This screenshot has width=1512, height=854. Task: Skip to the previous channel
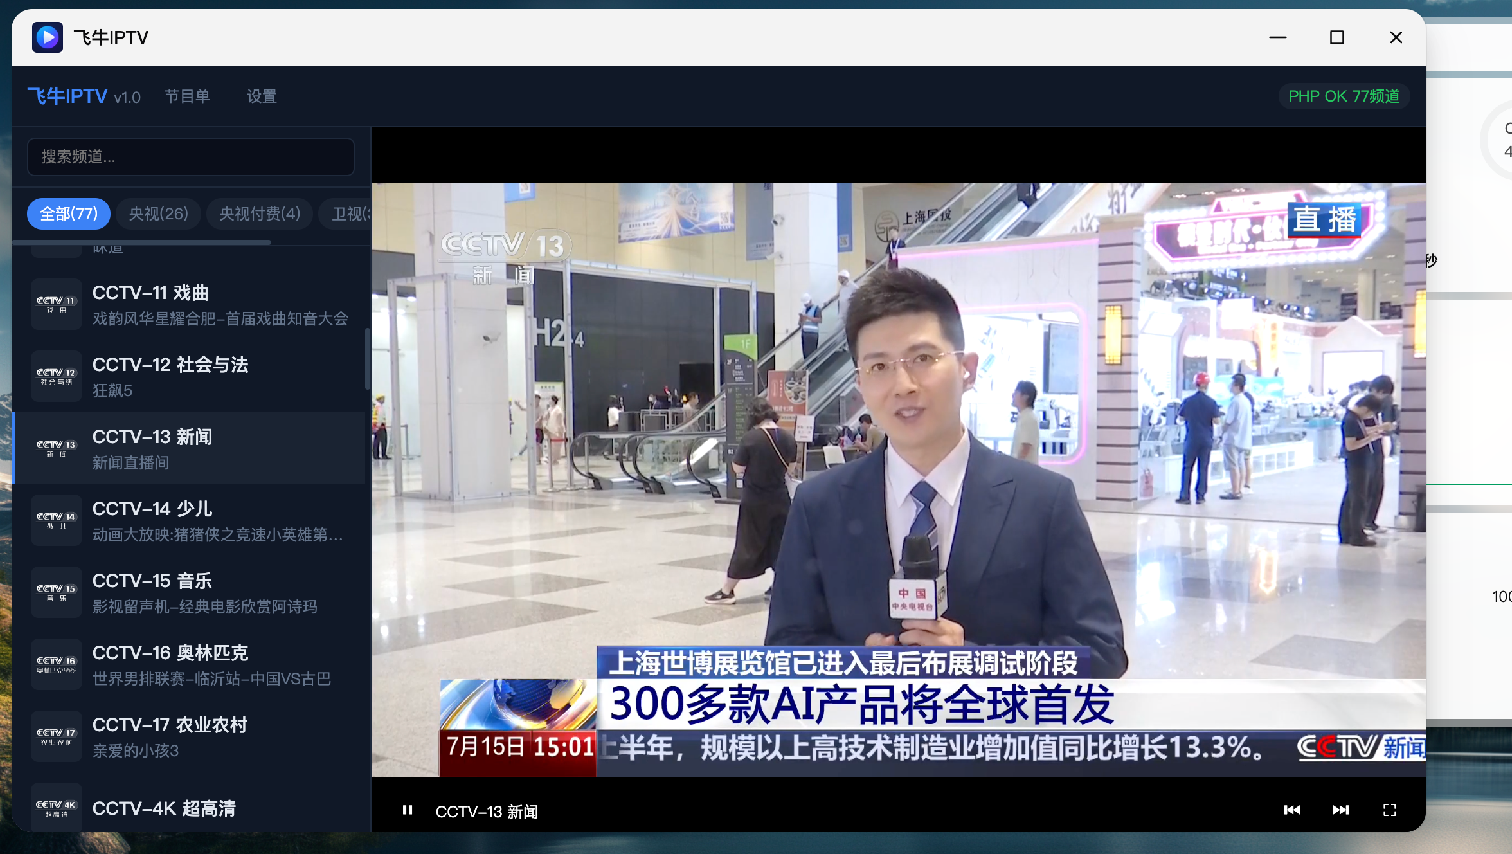(1291, 810)
